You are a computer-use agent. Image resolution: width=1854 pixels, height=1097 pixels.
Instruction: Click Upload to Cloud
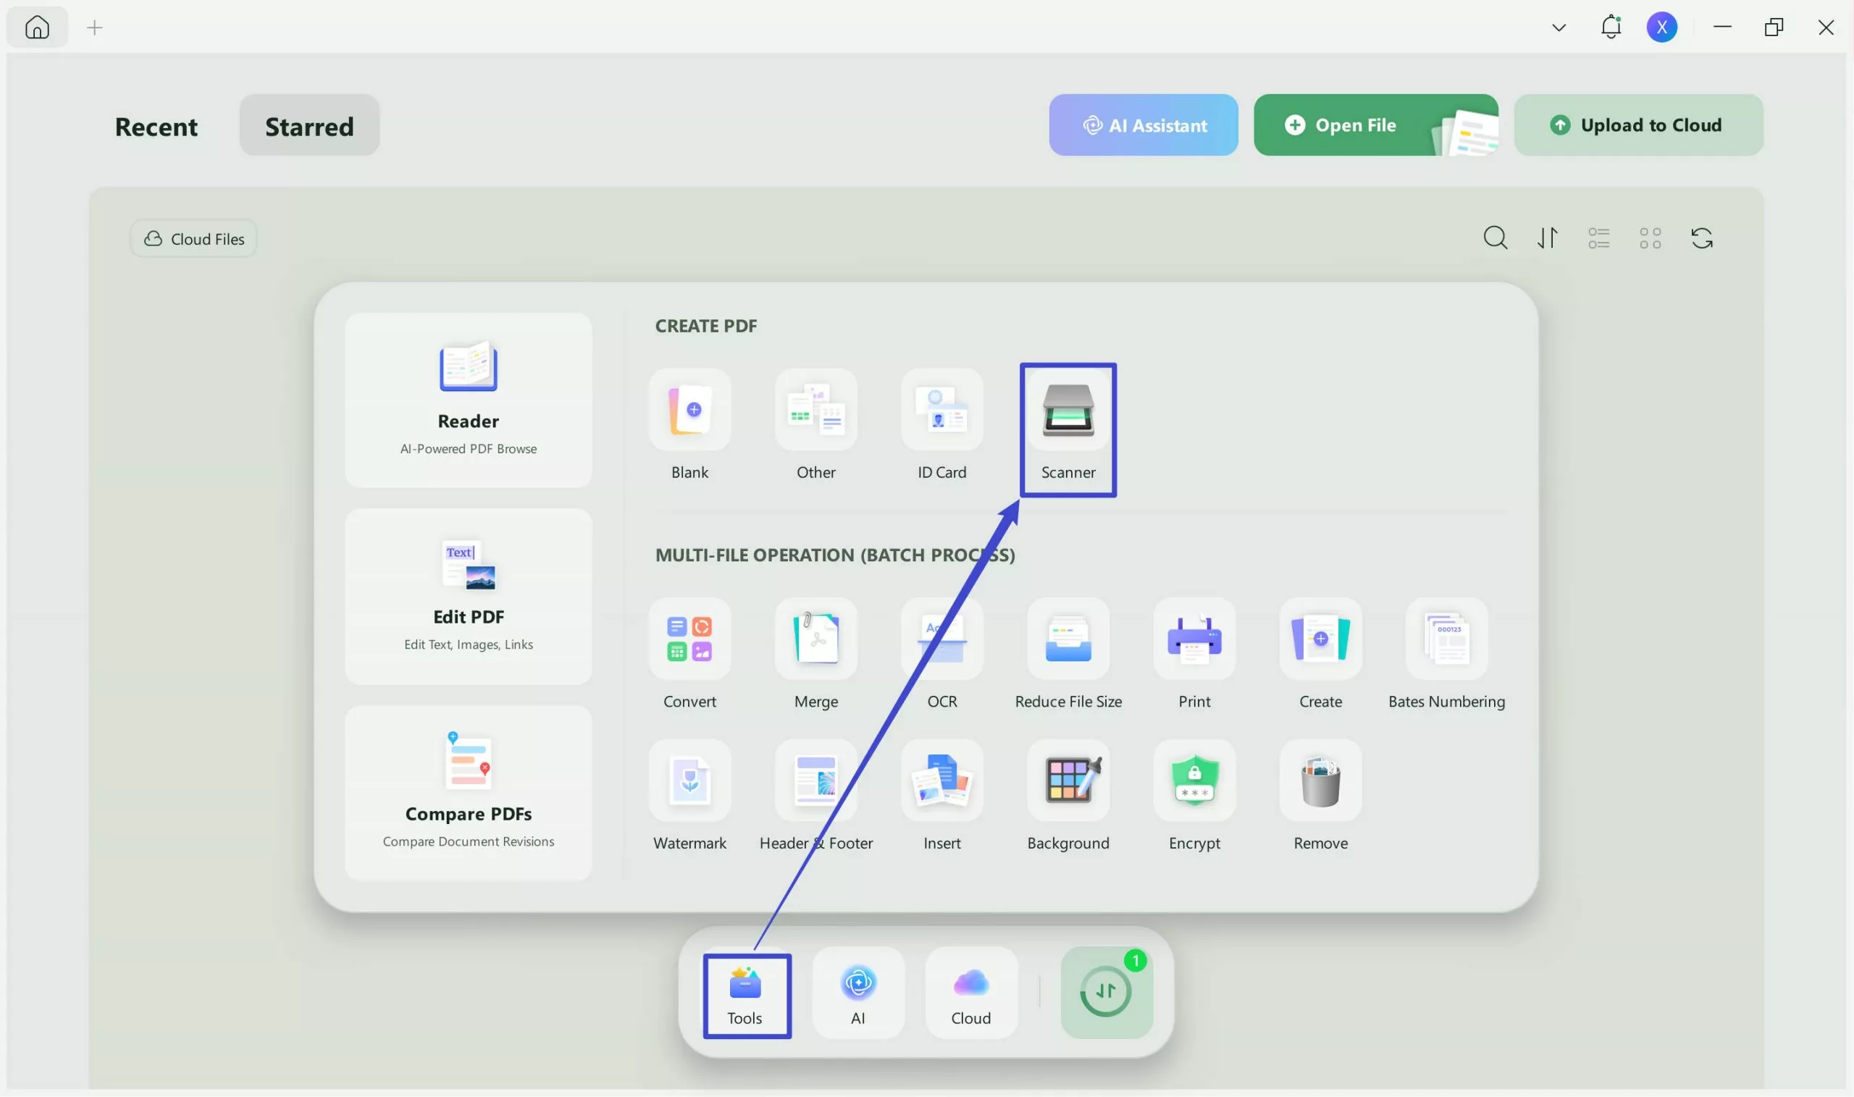(1638, 125)
